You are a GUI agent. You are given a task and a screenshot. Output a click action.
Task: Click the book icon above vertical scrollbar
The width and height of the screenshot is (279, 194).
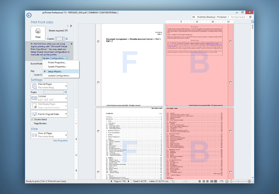pyautogui.click(x=252, y=22)
